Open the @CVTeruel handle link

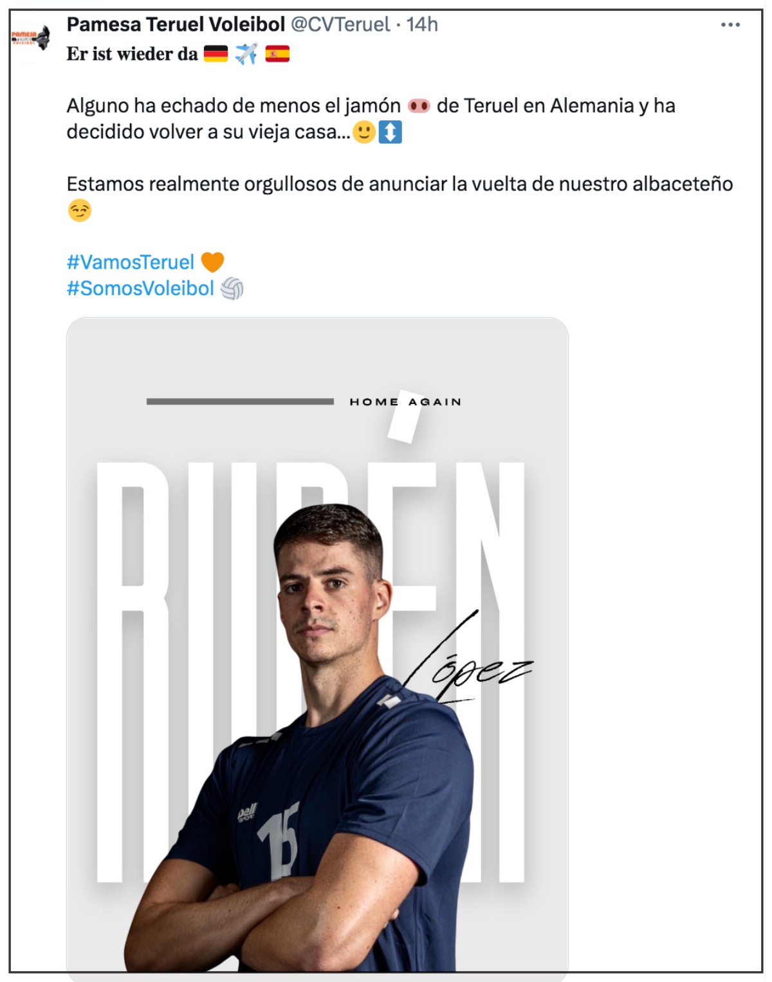coord(340,24)
